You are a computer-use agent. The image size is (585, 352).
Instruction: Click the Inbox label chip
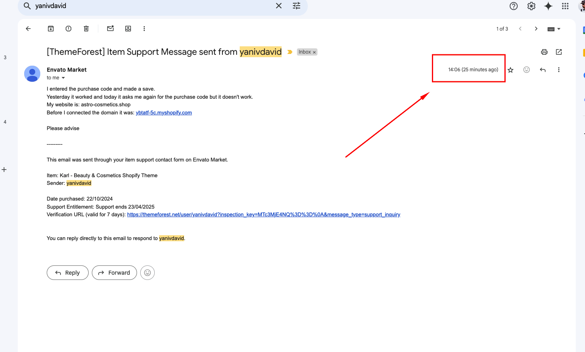tap(307, 52)
